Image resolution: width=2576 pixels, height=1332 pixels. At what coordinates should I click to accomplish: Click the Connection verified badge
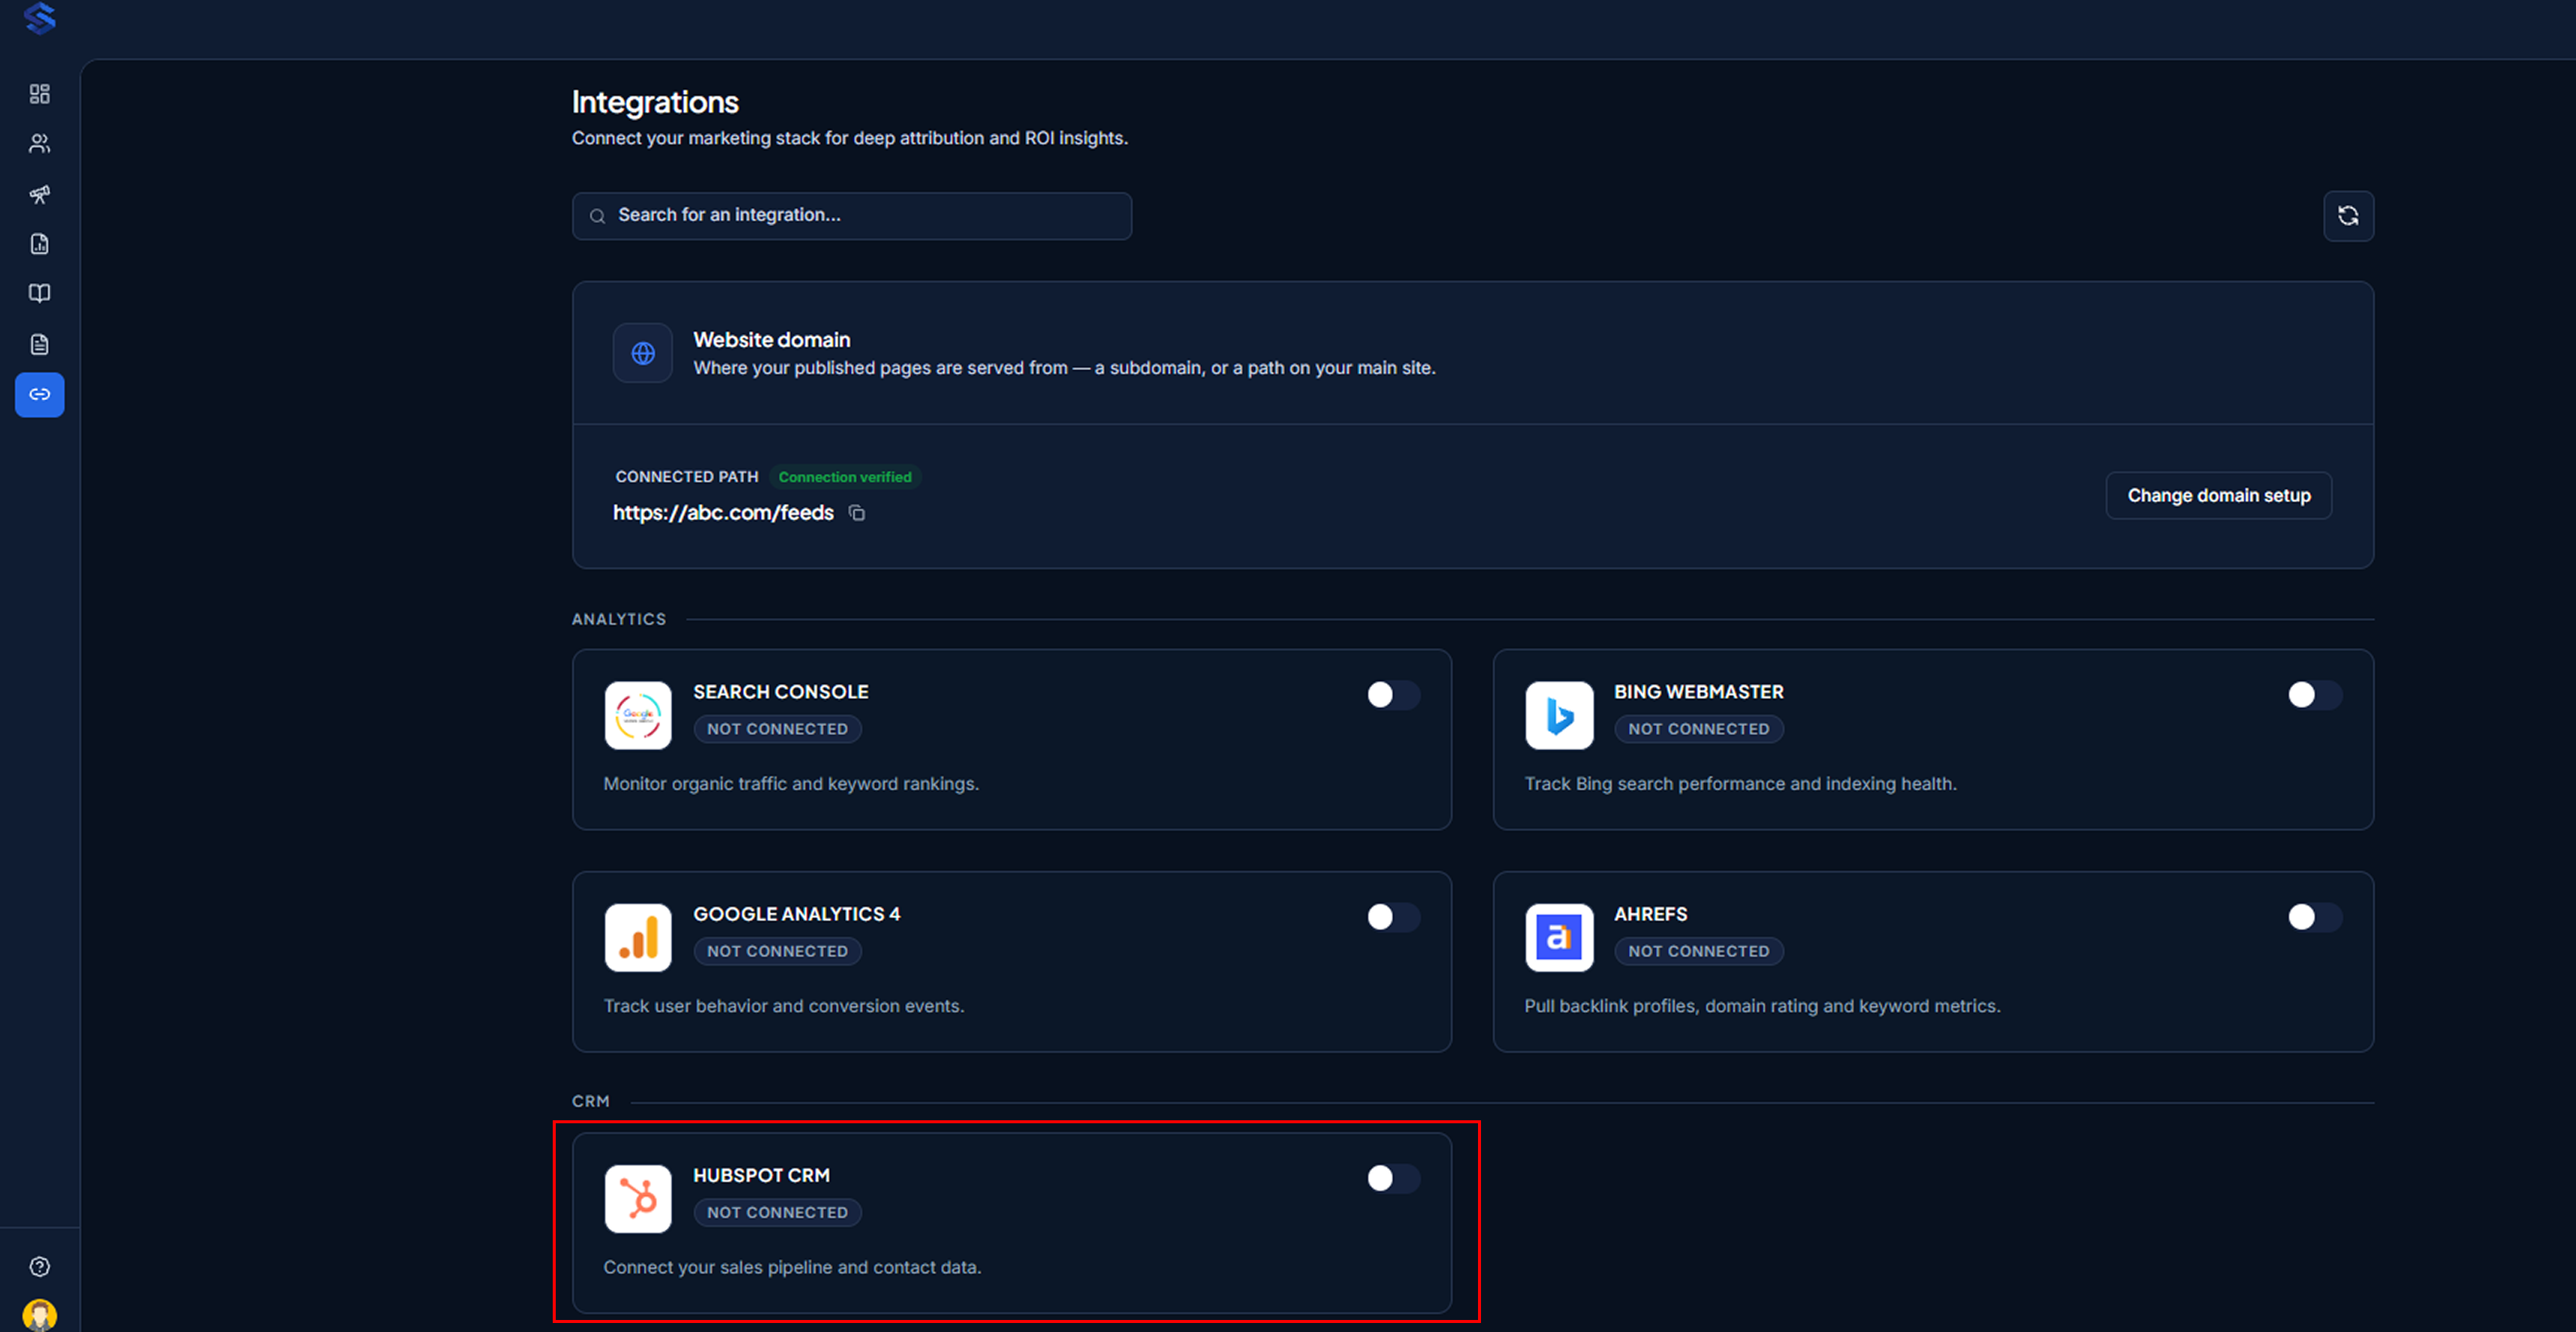click(845, 477)
